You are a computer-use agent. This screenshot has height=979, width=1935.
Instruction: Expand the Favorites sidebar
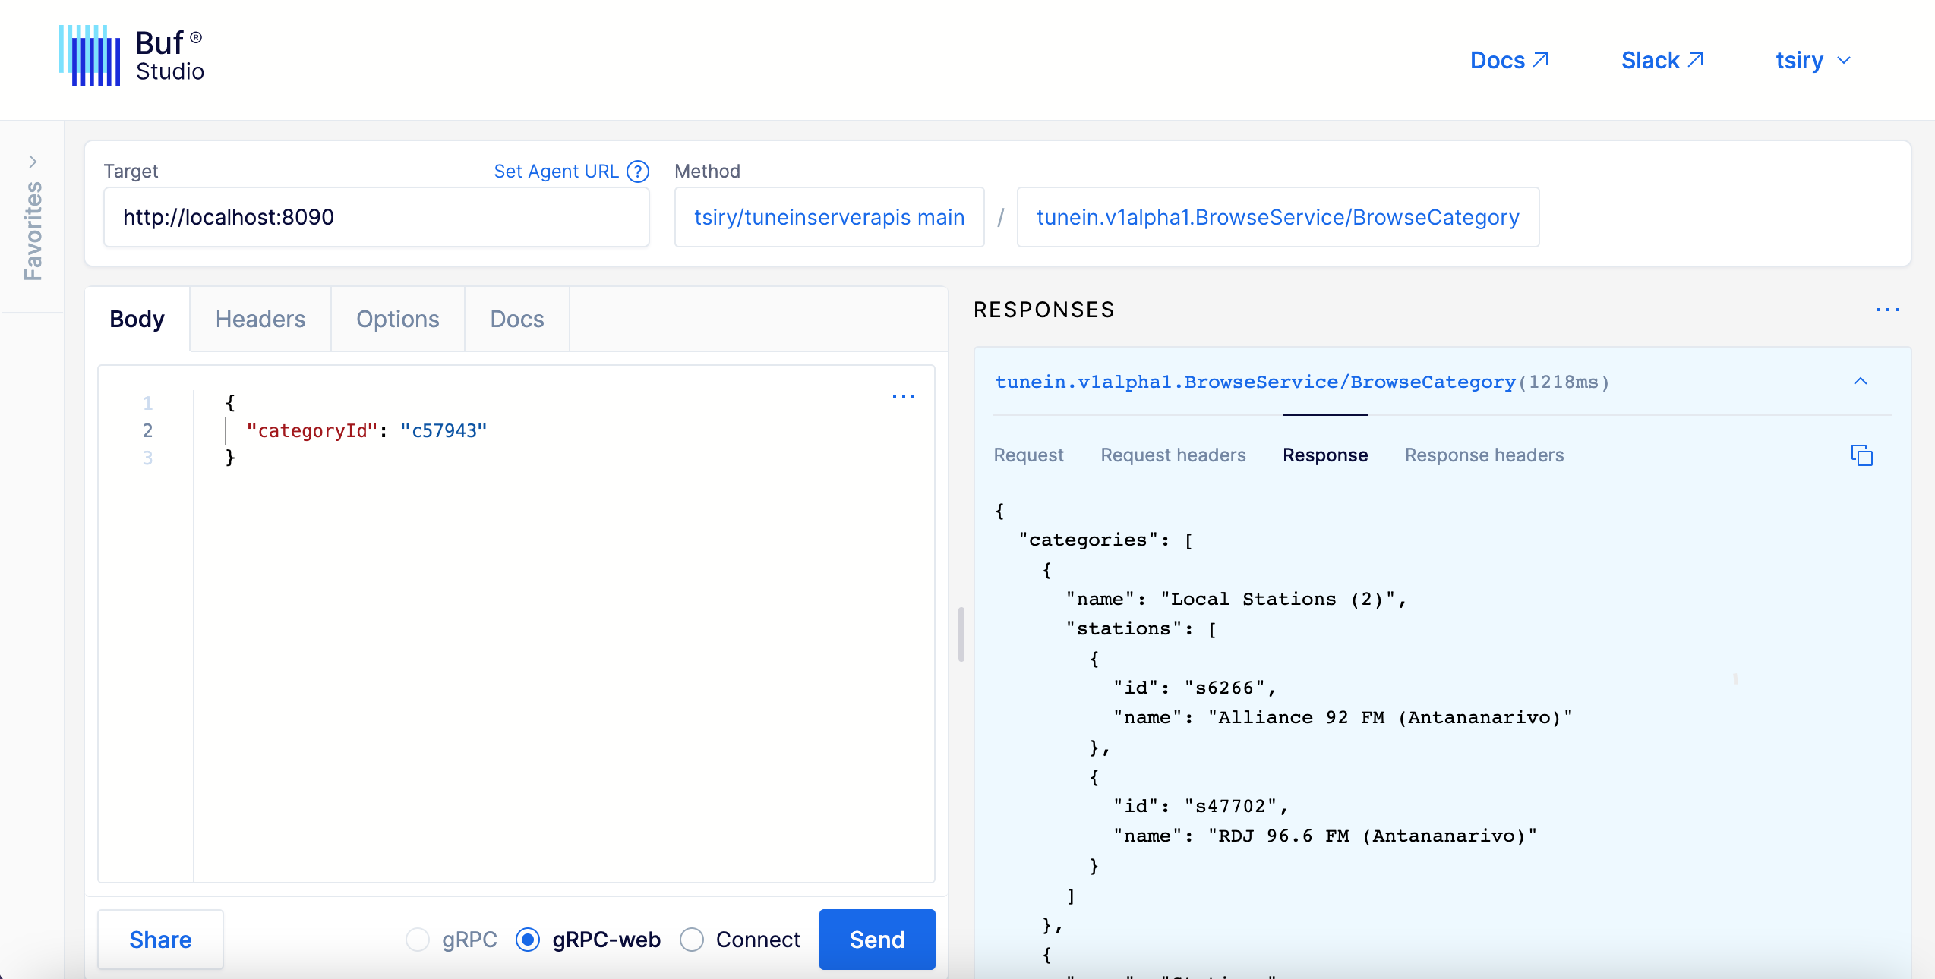click(33, 160)
